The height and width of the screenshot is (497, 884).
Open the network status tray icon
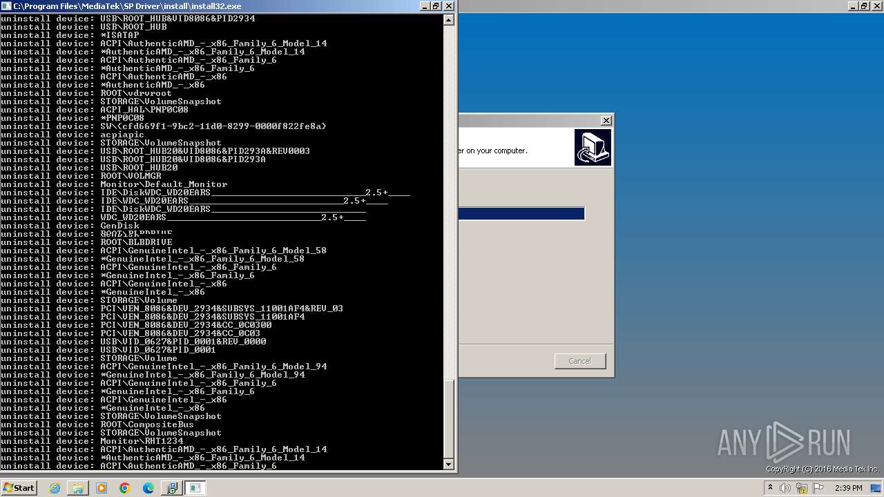[x=802, y=488]
